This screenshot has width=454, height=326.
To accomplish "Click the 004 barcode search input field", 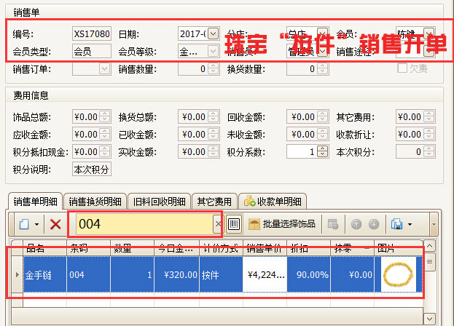I will click(x=142, y=224).
